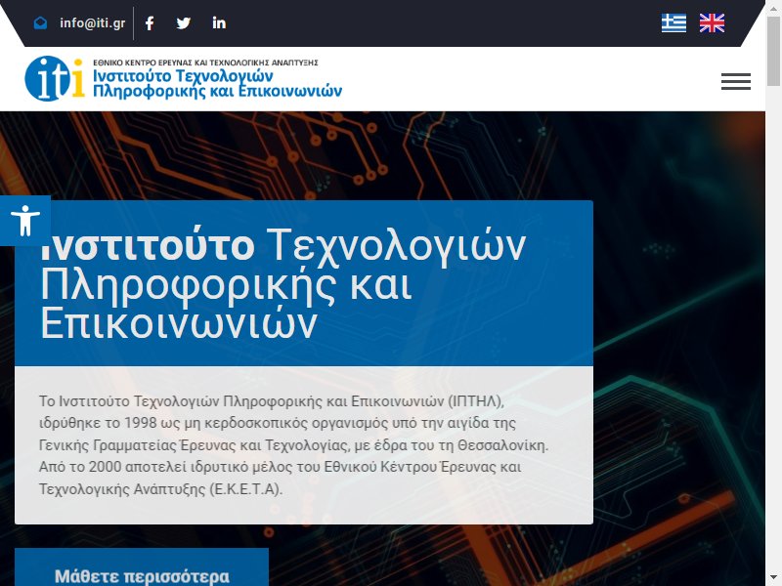This screenshot has height=586, width=782.
Task: Click the text ΕΘΝΙΚΟ ΚΕΝΤΡΟ ΕΡΕΥΝΑΣ ΚΑΙ ΤΕΧΝΟΛΟΓΙΚΗΣ ΑΝΑΠΤΥΞΗΣ
Action: pos(205,63)
